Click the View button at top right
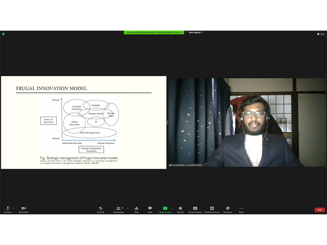327x245 pixels. point(321,34)
